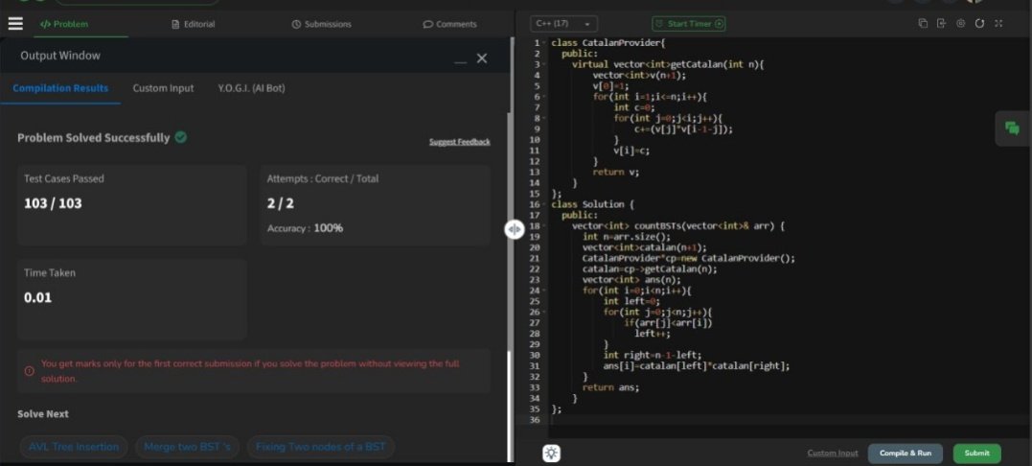Screen dimensions: 1032x466
Task: Click the '0.01' time taken value
Action: 37,297
